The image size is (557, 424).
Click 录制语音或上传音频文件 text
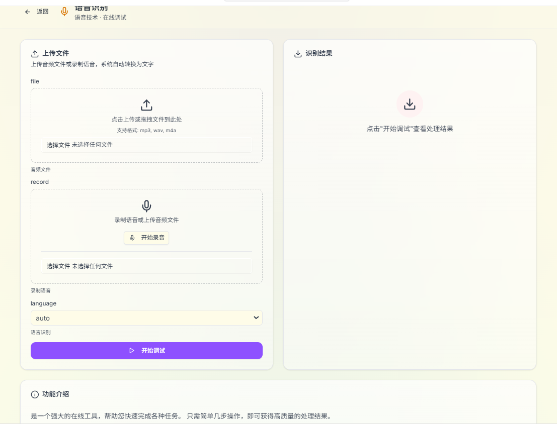[x=146, y=220]
